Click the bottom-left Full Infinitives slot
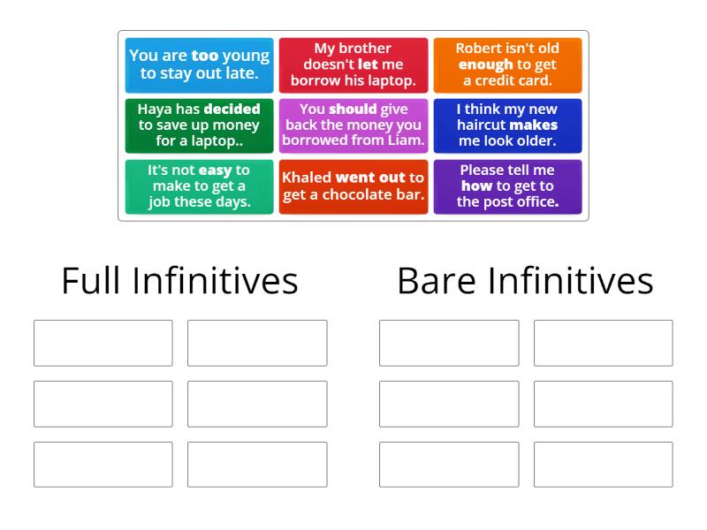This screenshot has height=530, width=707. 103,464
